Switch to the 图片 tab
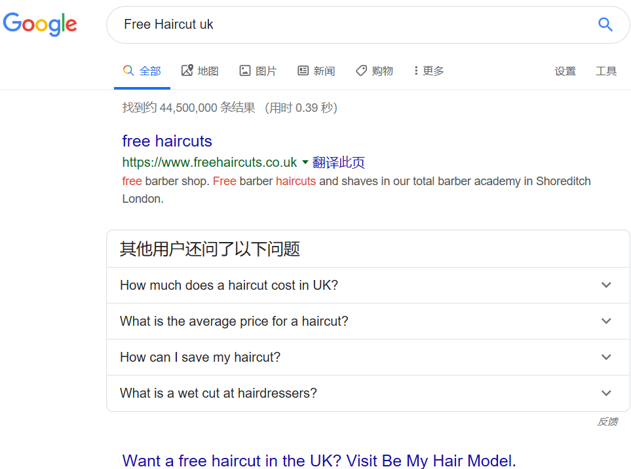Image resolution: width=631 pixels, height=469 pixels. (258, 71)
